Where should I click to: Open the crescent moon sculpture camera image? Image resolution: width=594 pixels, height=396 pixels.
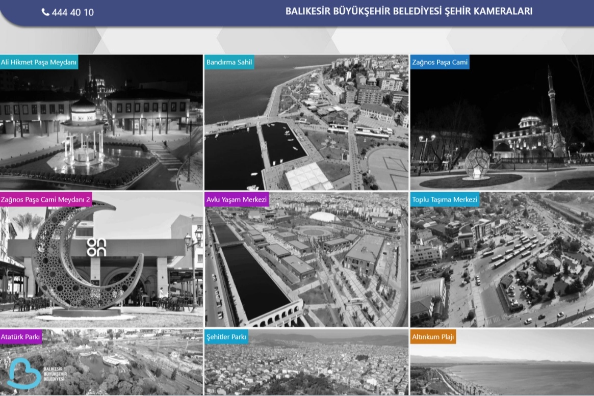point(101,265)
